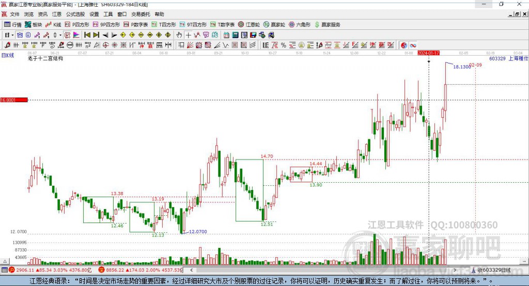529x286 pixels.
Task: Click the 沪 index 2906.11 status entry
Action: click(50, 270)
